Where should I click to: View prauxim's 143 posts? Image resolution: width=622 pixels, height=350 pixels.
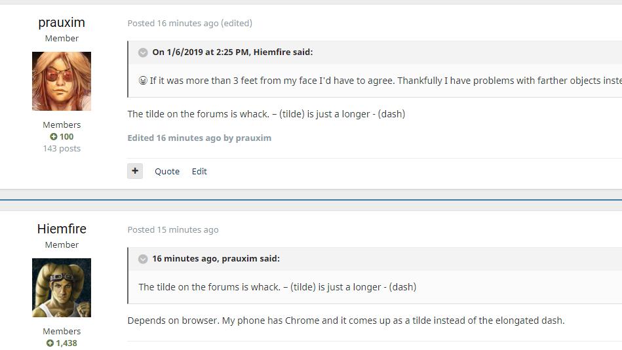62,149
